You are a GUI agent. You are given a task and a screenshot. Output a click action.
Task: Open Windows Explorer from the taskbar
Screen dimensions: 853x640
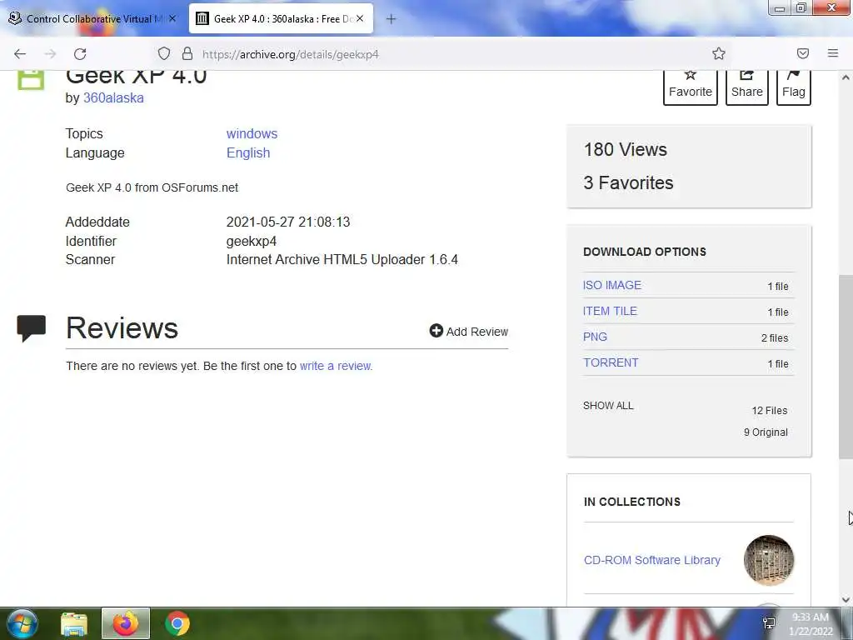pyautogui.click(x=74, y=623)
